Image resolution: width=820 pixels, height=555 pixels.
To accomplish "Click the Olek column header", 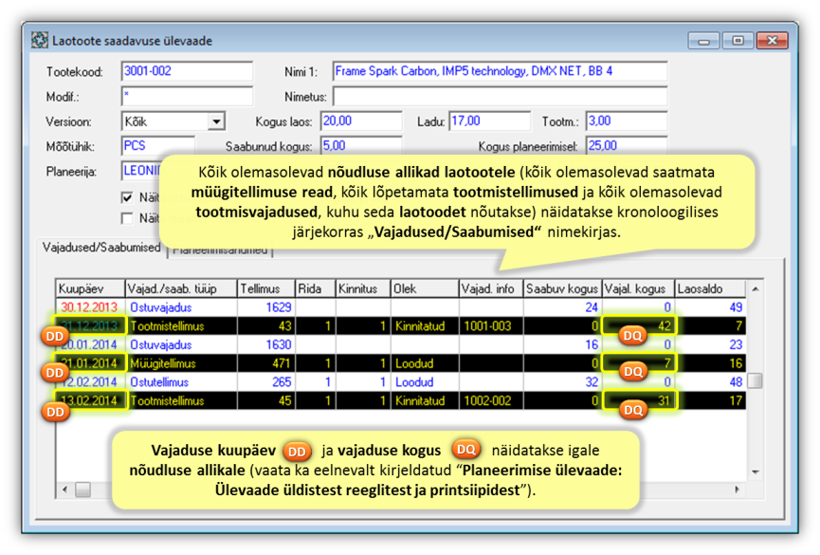I will [x=425, y=288].
